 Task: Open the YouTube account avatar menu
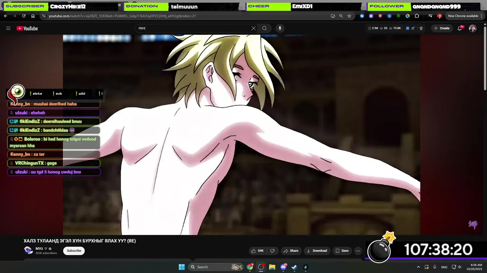(x=473, y=28)
